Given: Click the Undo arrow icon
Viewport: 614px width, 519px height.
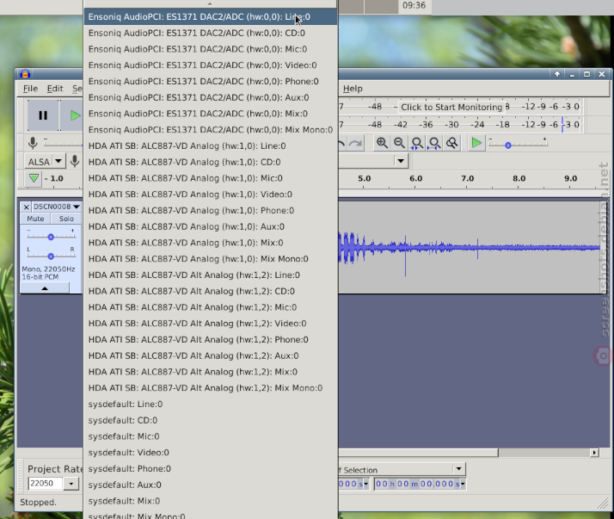Looking at the screenshot, I should coord(341,144).
